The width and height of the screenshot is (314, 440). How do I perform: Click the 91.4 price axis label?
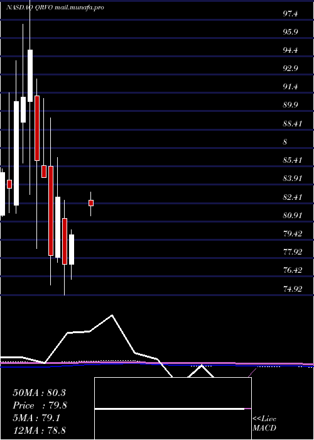[x=290, y=87]
